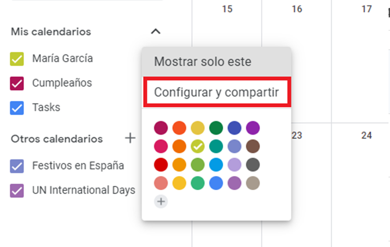Uncheck Festivos en España calendar

click(17, 166)
